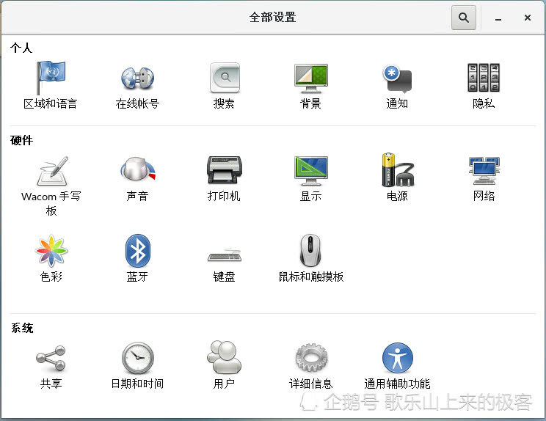
Task: Click the 显示 text label
Action: 310,197
